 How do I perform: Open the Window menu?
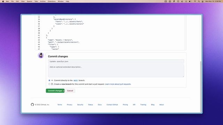click(x=61, y=1)
